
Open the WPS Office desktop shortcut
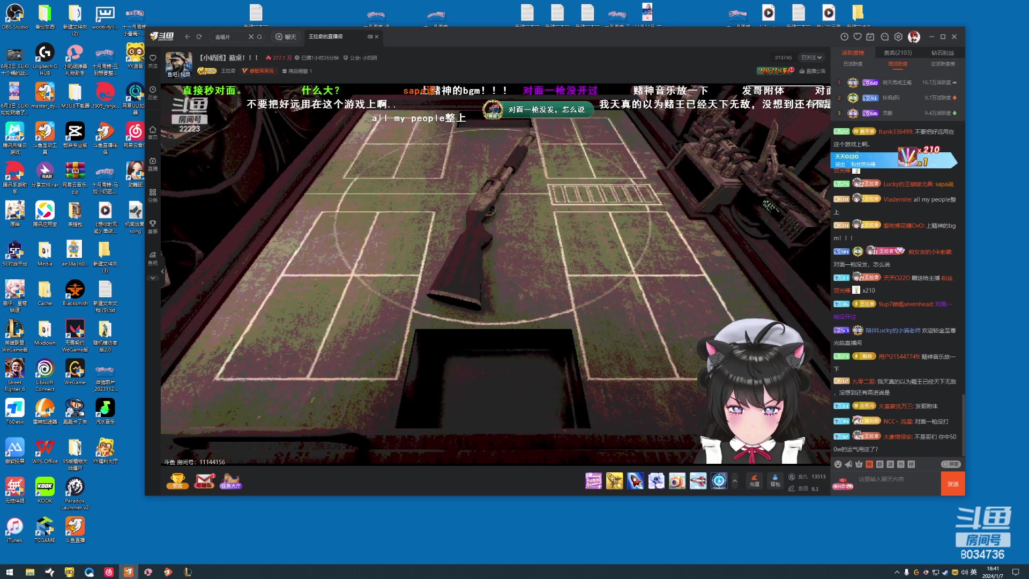pos(44,451)
